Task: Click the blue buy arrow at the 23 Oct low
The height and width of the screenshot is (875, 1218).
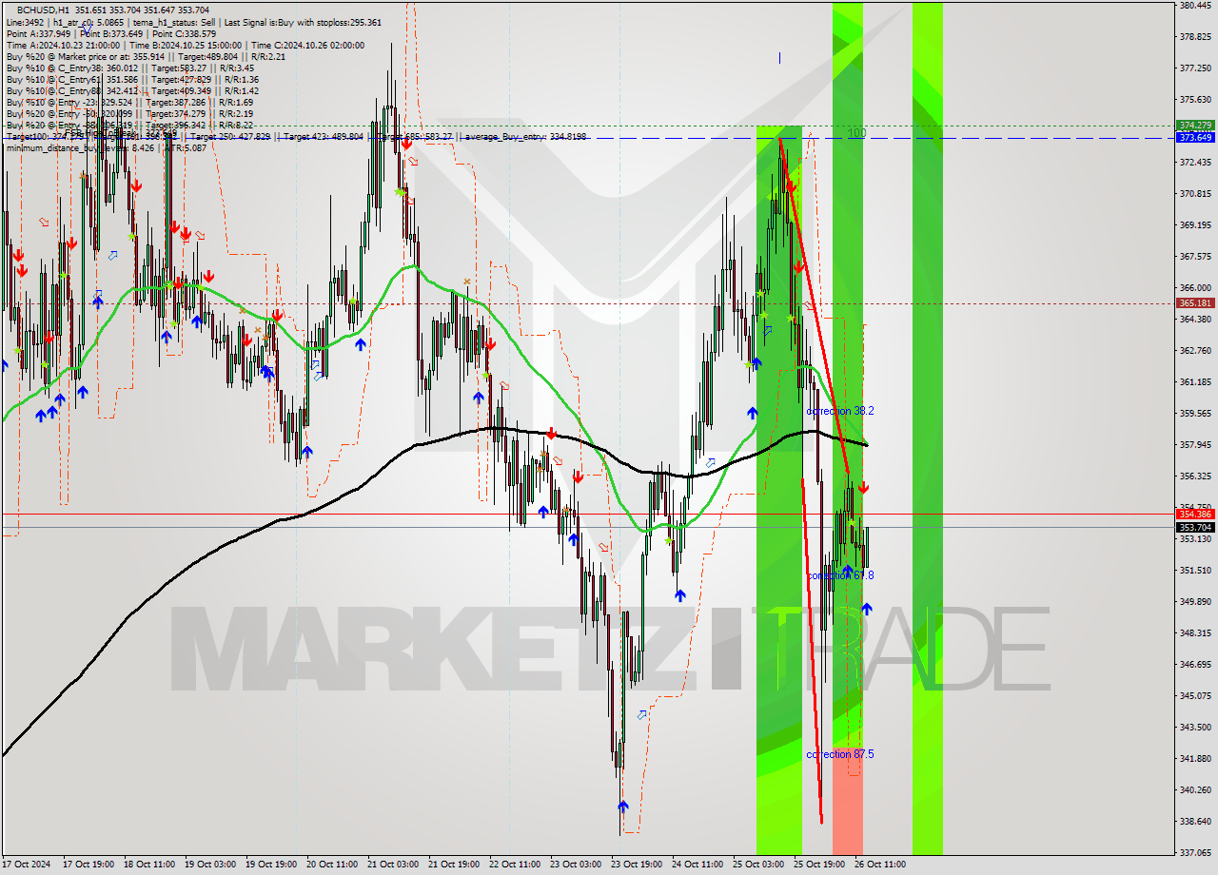Action: [622, 807]
